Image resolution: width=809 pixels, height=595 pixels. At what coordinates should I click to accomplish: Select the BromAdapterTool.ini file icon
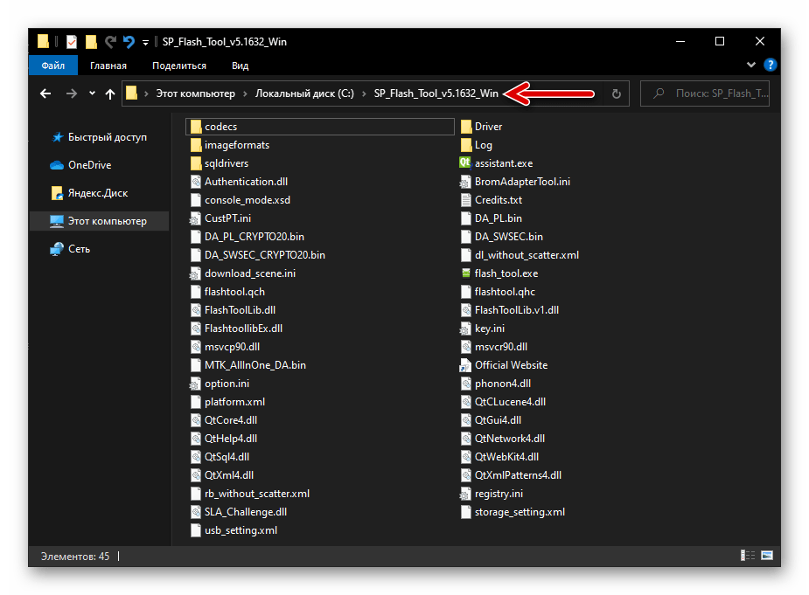(465, 182)
